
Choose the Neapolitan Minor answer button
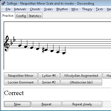[21, 76]
